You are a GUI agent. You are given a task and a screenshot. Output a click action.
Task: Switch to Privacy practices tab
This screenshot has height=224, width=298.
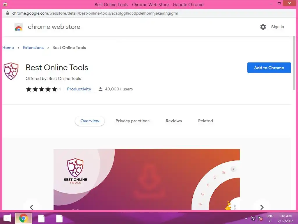(132, 121)
